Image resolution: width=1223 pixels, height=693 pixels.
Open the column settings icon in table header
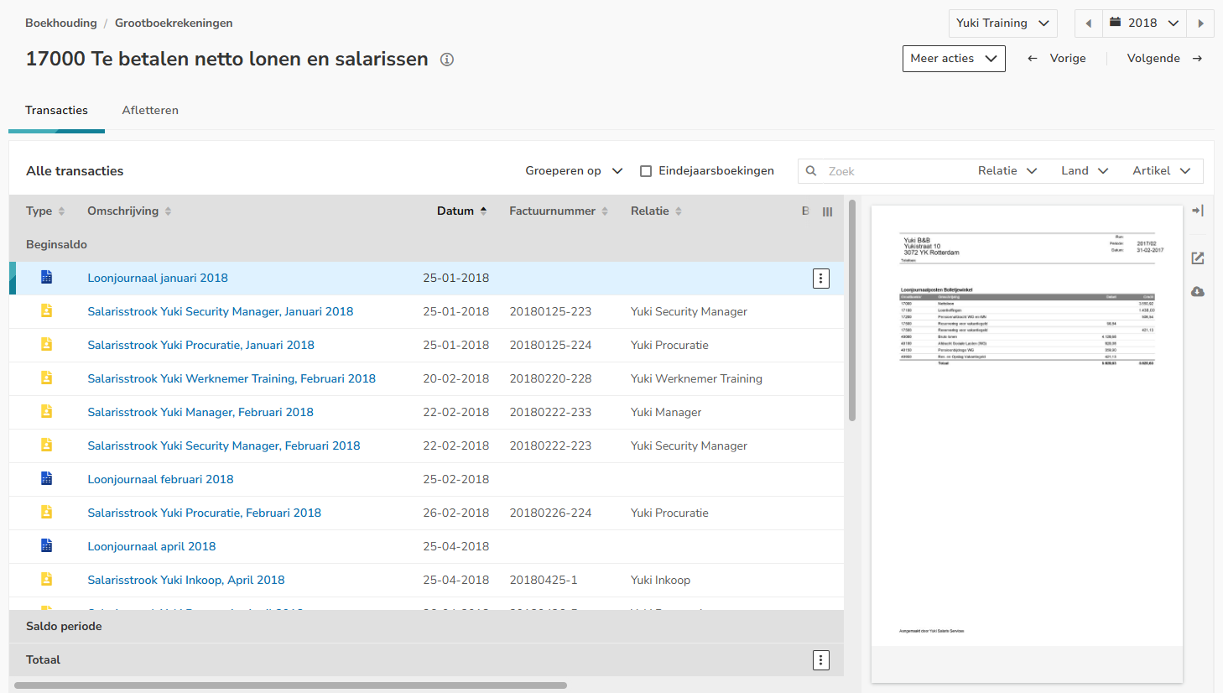[827, 211]
